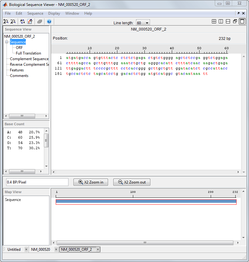Click Map View scroll left arrow
249x262 pixels.
[54, 243]
